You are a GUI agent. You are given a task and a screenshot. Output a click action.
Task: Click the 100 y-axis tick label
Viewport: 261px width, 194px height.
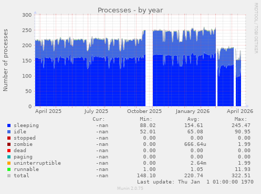[27, 76]
